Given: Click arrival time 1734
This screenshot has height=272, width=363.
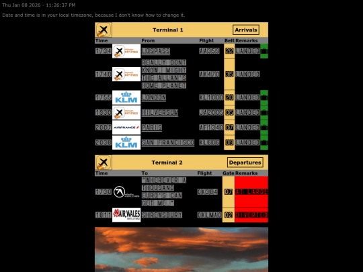Looking at the screenshot, I should coord(104,51).
